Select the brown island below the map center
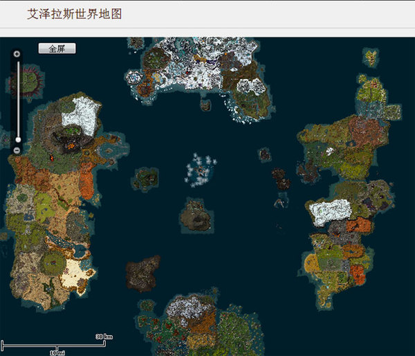The height and width of the screenshot is (356, 415). pyautogui.click(x=196, y=215)
